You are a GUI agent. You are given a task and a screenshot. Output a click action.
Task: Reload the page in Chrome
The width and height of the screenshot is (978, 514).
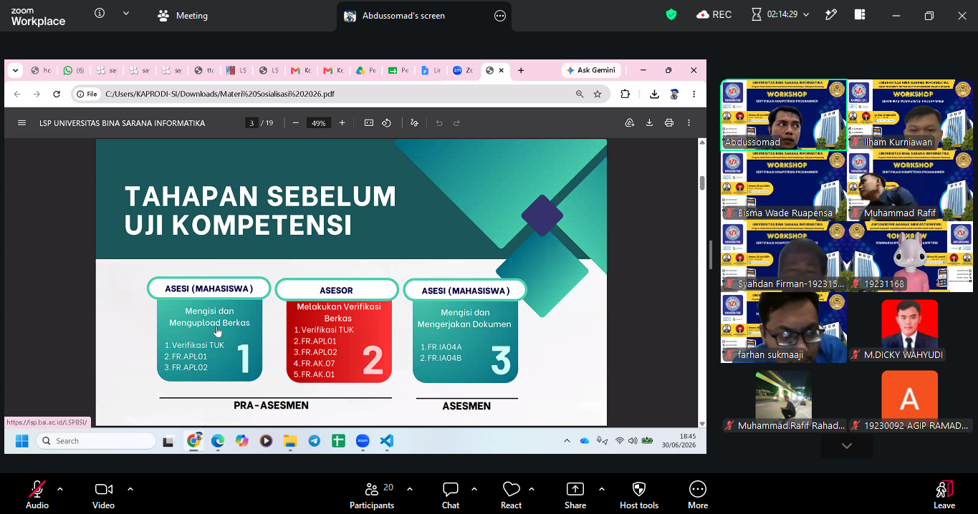pyautogui.click(x=57, y=94)
